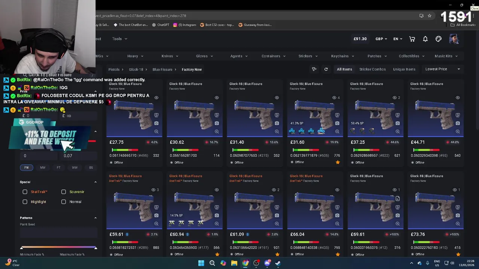Expand the Stickers category menu

tap(308, 56)
